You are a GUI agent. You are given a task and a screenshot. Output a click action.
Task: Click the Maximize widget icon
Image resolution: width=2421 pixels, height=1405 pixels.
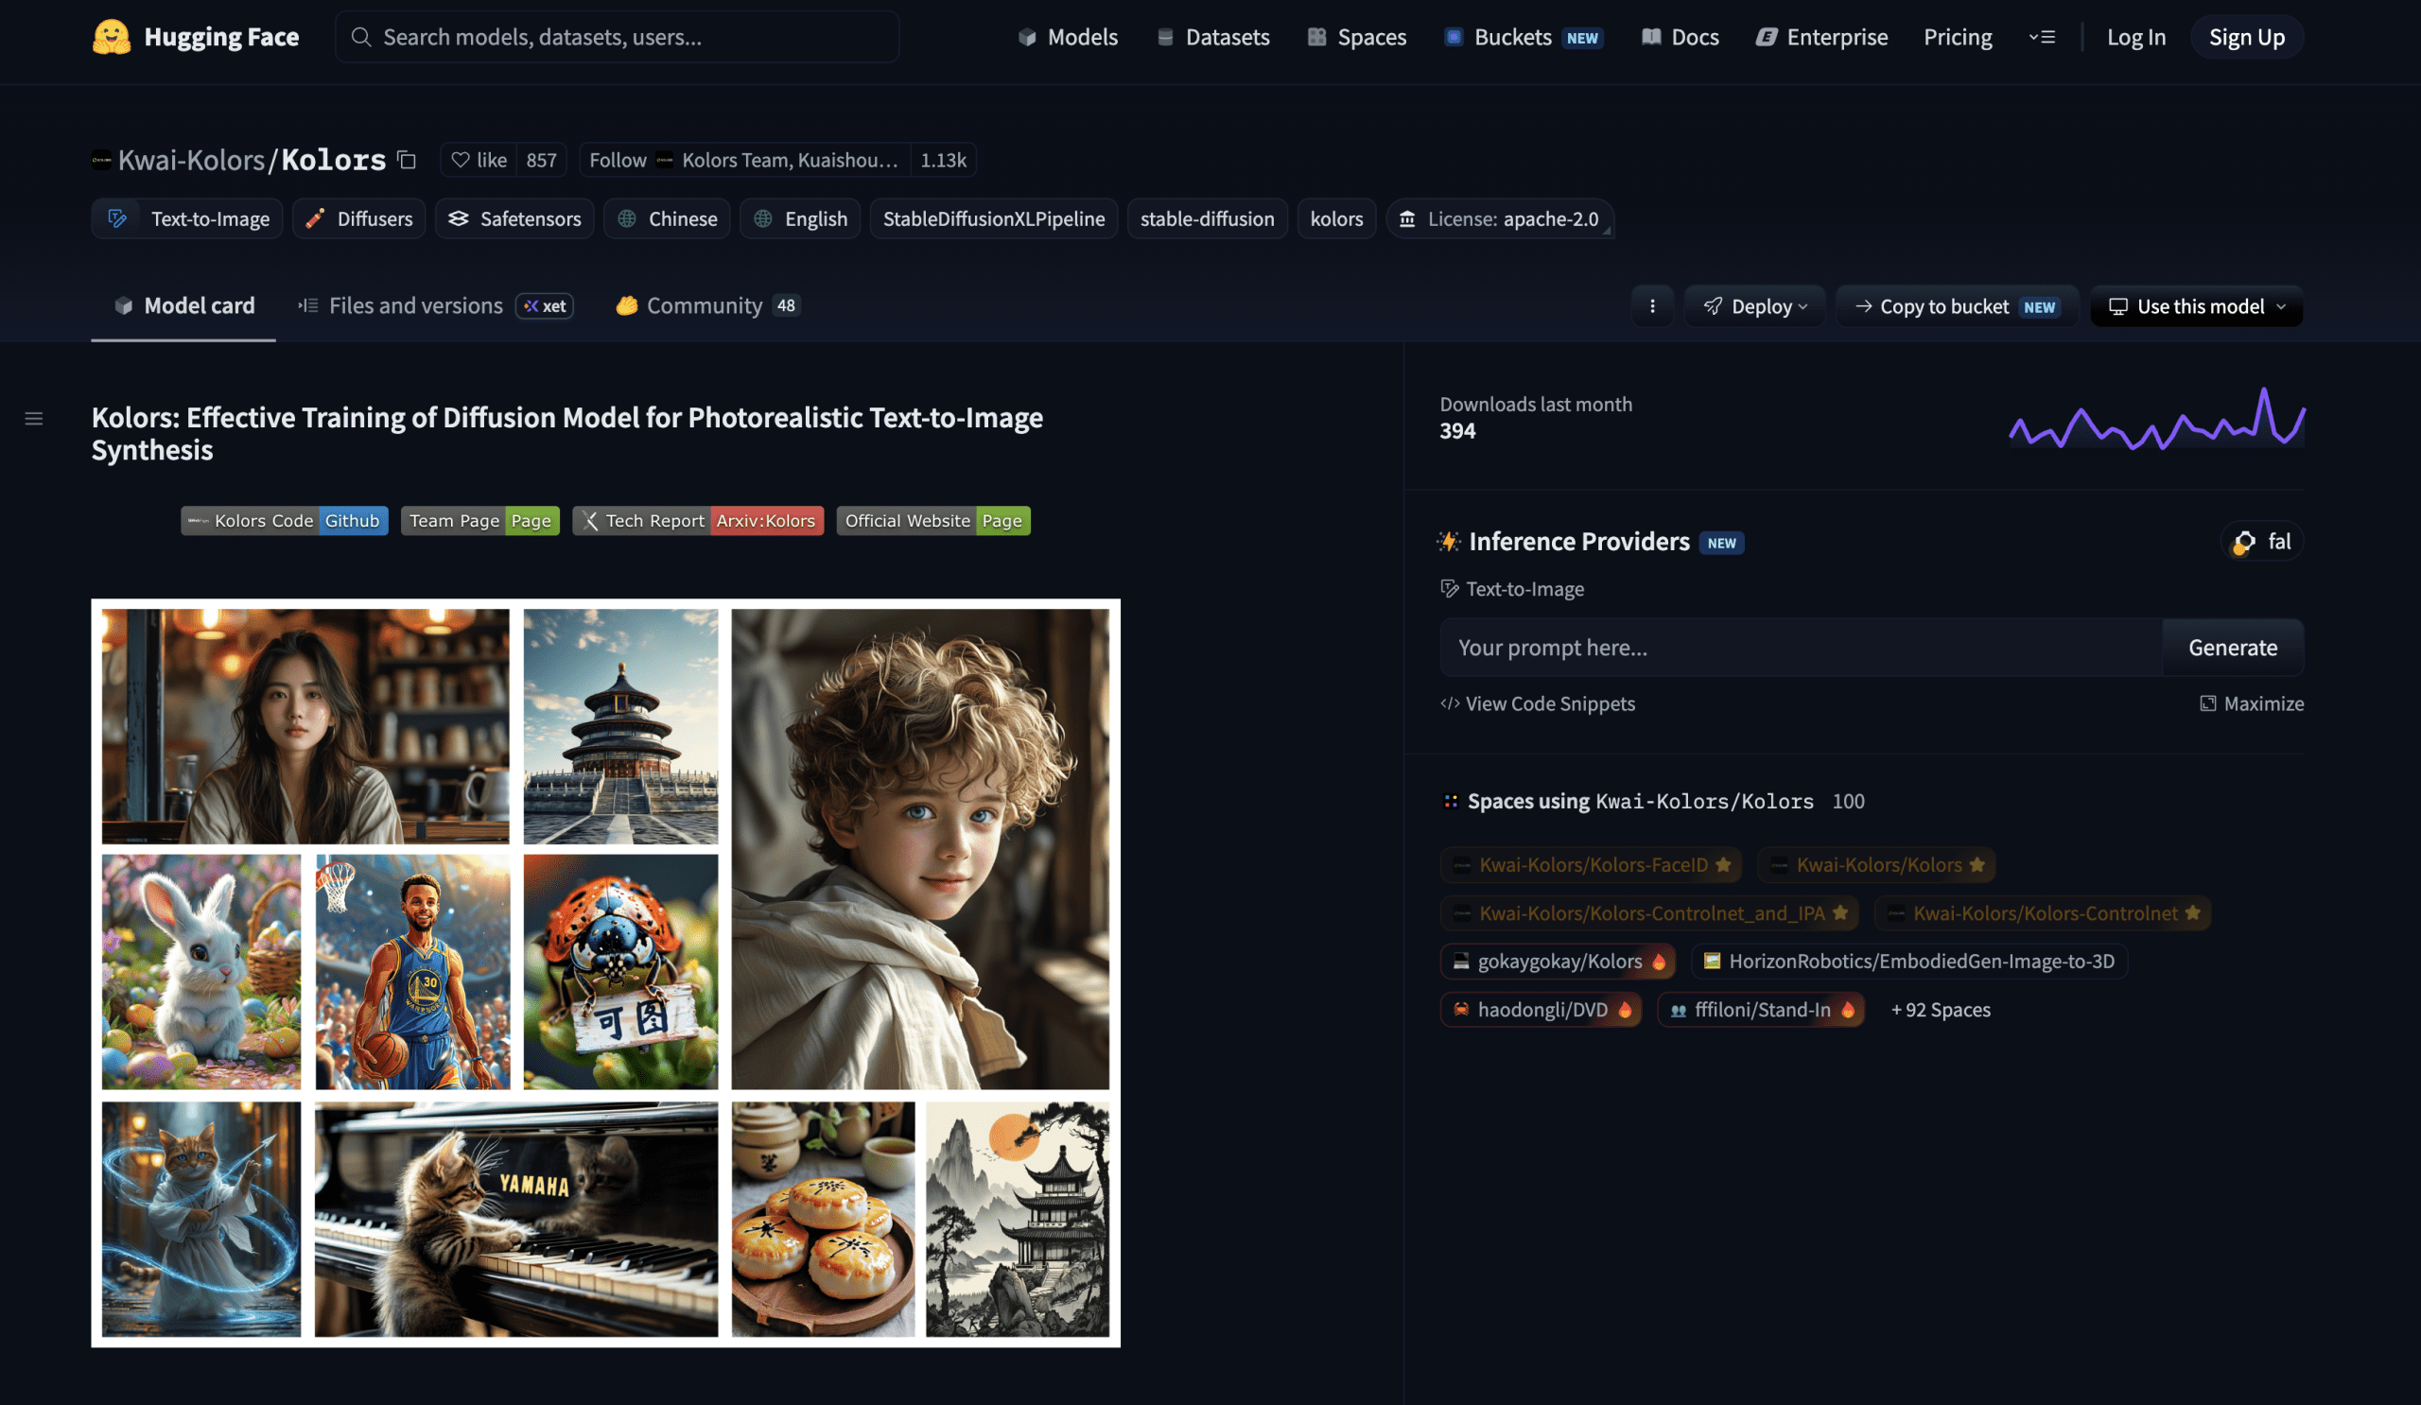(x=2207, y=703)
